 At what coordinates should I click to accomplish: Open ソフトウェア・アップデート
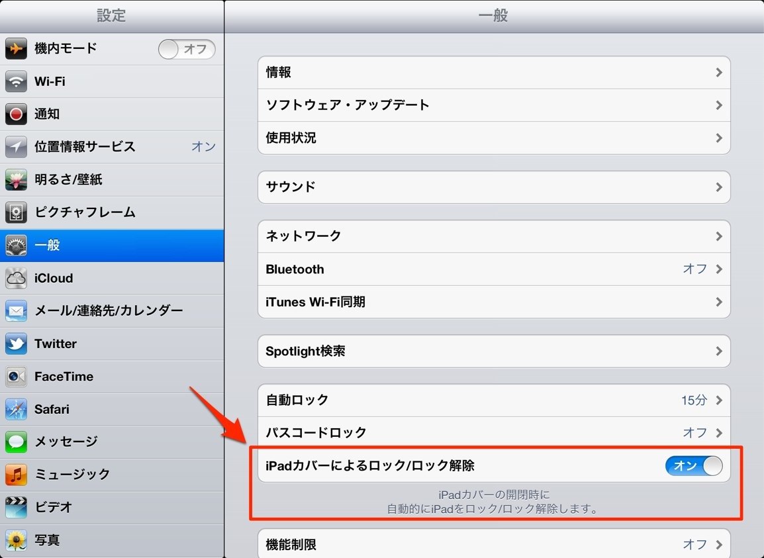pyautogui.click(x=397, y=105)
